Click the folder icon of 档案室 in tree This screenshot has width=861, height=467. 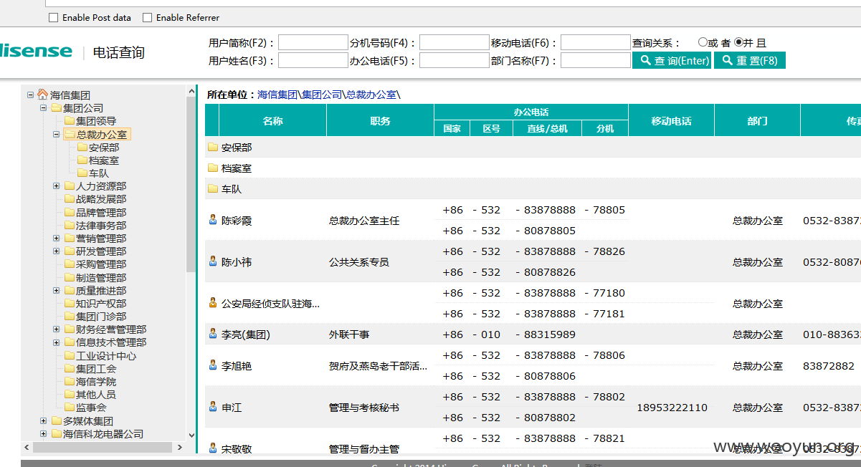coord(82,160)
